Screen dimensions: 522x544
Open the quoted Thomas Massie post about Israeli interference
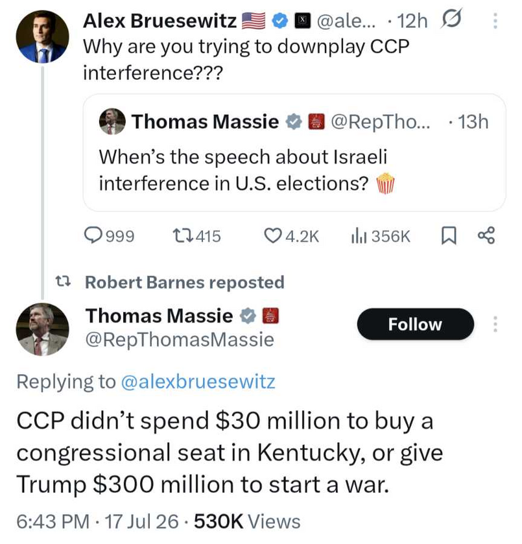click(294, 152)
